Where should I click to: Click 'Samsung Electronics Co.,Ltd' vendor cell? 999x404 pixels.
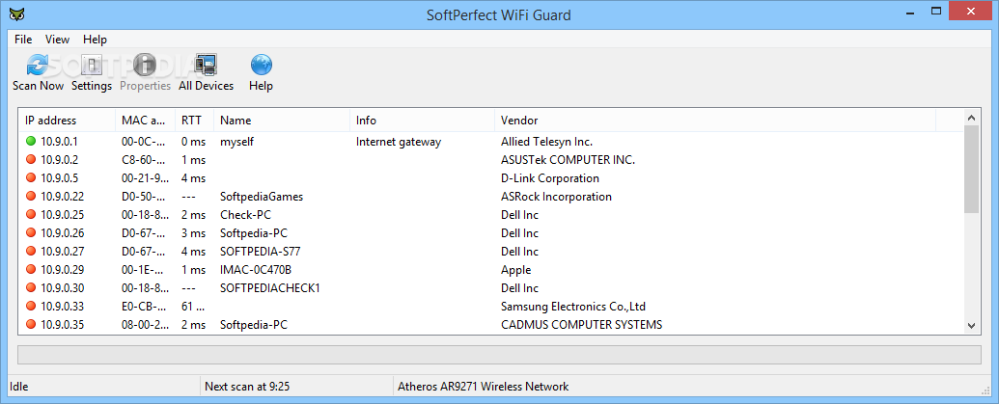tap(573, 307)
